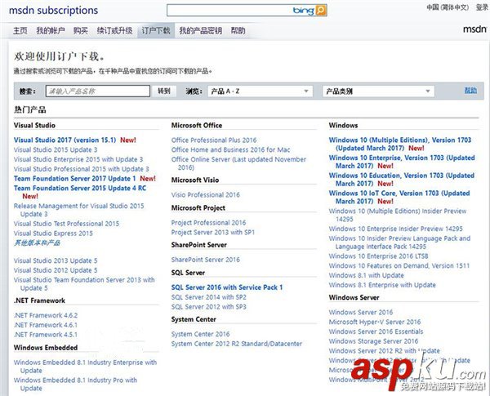This screenshot has width=490, height=396.
Task: Open Release Management for Visual Studio 2015
Action: pyautogui.click(x=79, y=210)
